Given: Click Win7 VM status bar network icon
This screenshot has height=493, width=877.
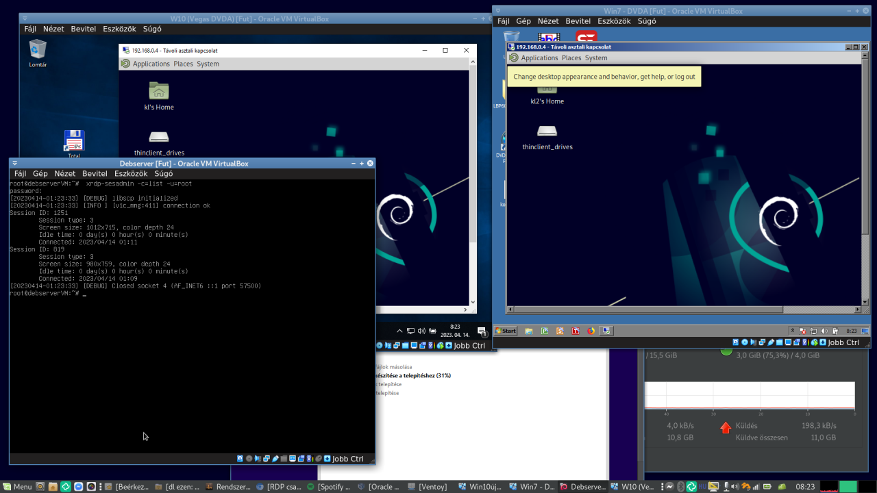Looking at the screenshot, I should (762, 342).
